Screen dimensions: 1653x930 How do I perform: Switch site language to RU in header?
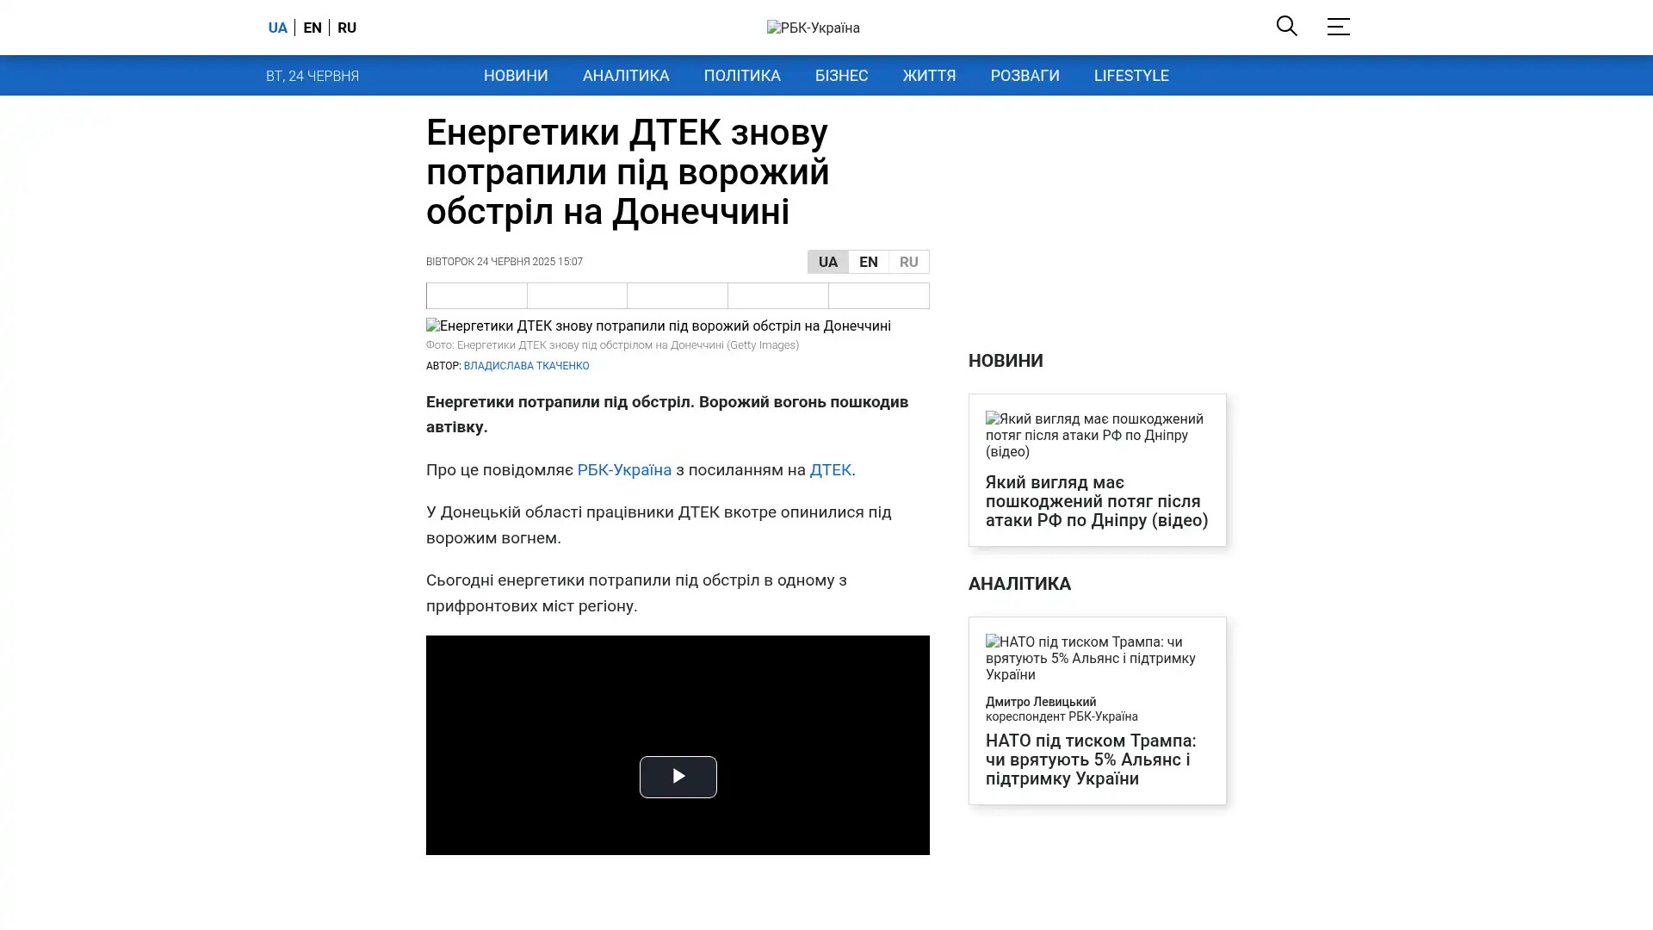coord(347,28)
